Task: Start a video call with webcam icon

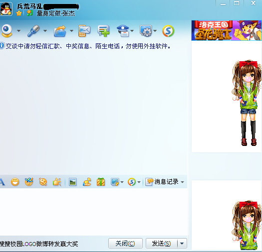Action: pyautogui.click(x=6, y=31)
